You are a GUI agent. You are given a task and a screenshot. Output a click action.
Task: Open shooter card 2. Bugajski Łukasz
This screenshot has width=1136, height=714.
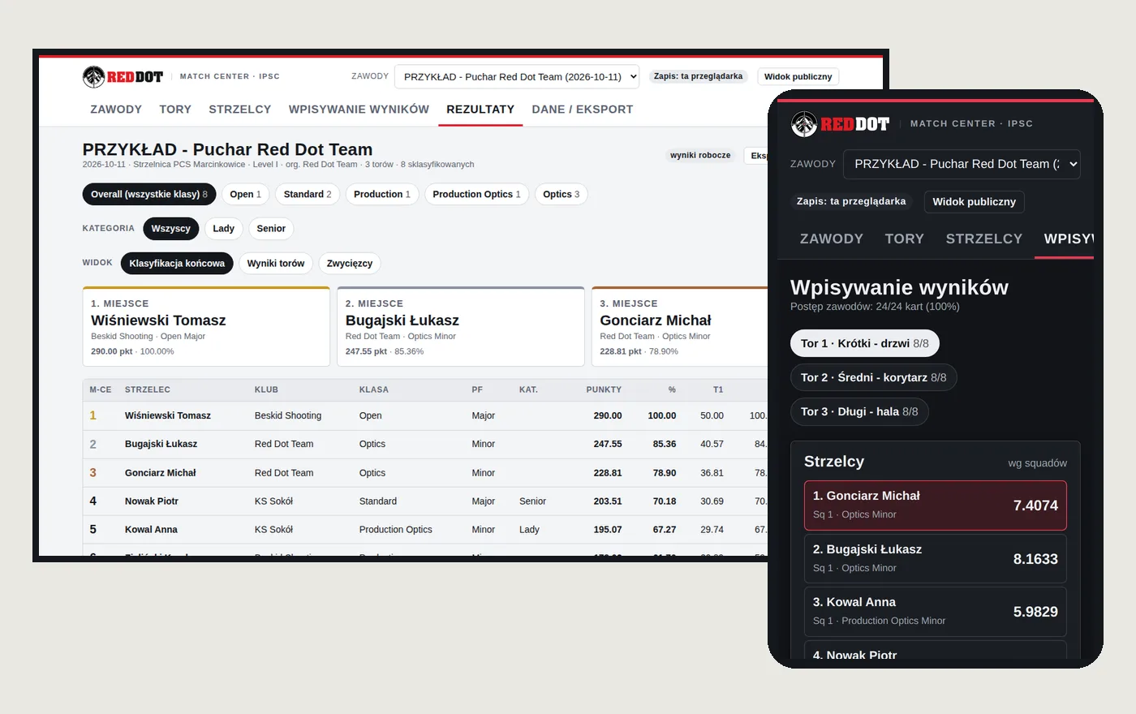coord(936,559)
